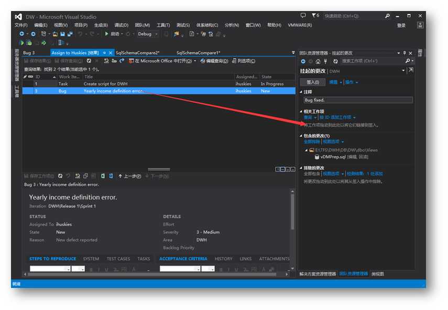Close the Assign to Huskies results tab
Viewport: 448px width, 310px height.
[x=111, y=53]
